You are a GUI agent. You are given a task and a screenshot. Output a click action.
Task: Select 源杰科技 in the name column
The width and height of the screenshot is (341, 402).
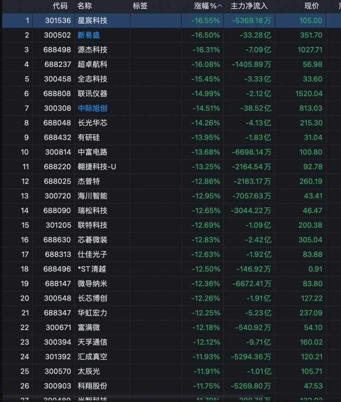92,50
